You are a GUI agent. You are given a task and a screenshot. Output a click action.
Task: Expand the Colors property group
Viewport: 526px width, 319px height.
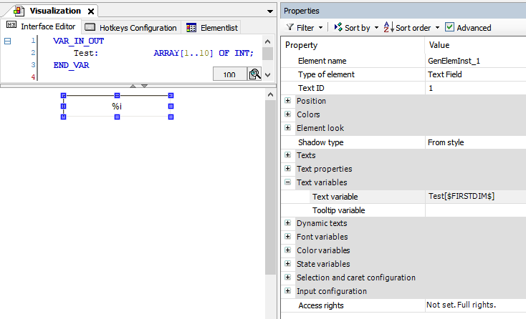tap(287, 114)
